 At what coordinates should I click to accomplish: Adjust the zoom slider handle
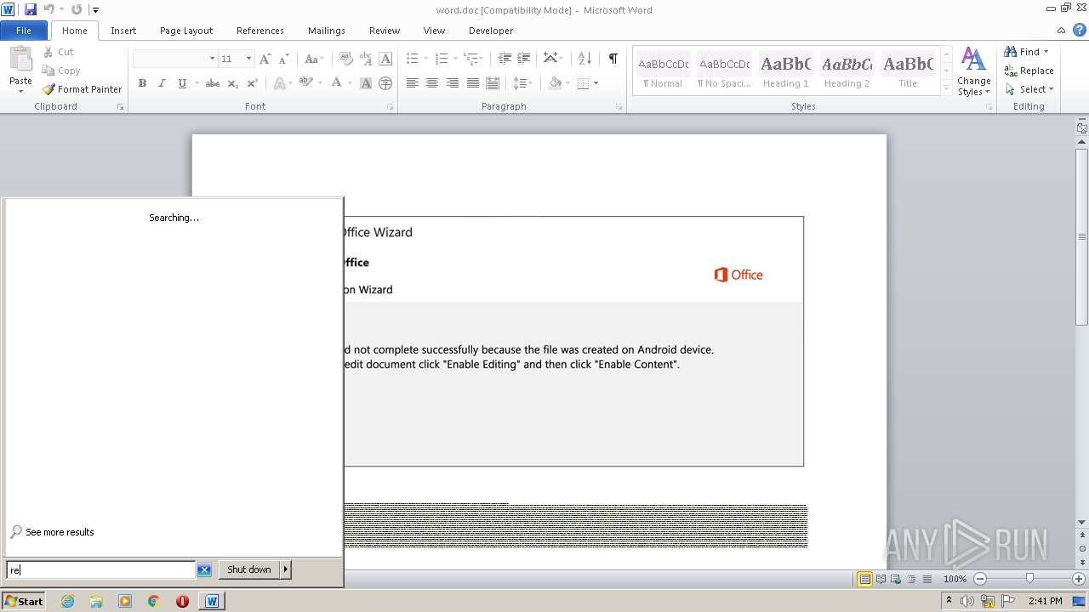click(x=1029, y=579)
